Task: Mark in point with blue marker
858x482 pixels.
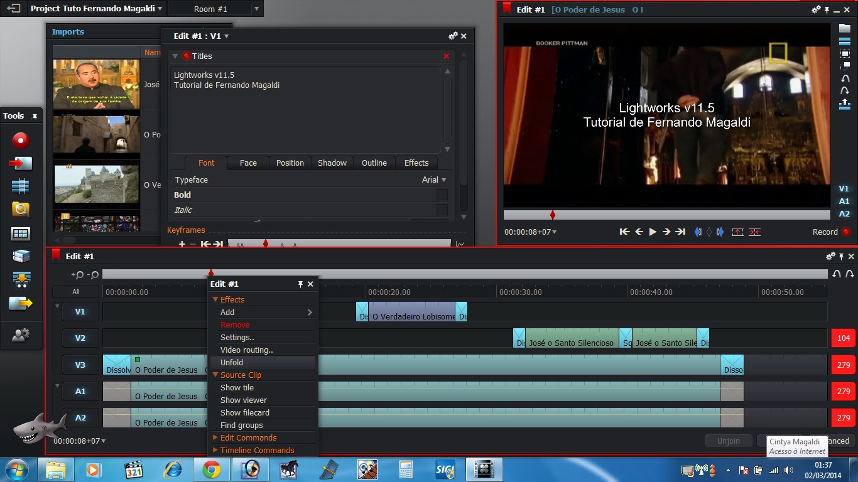Action: point(698,232)
